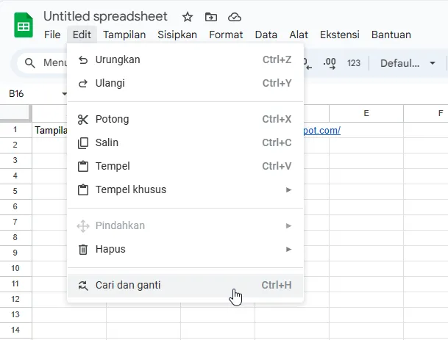Click the move-to-folder icon
The height and width of the screenshot is (340, 448).
coord(211,17)
